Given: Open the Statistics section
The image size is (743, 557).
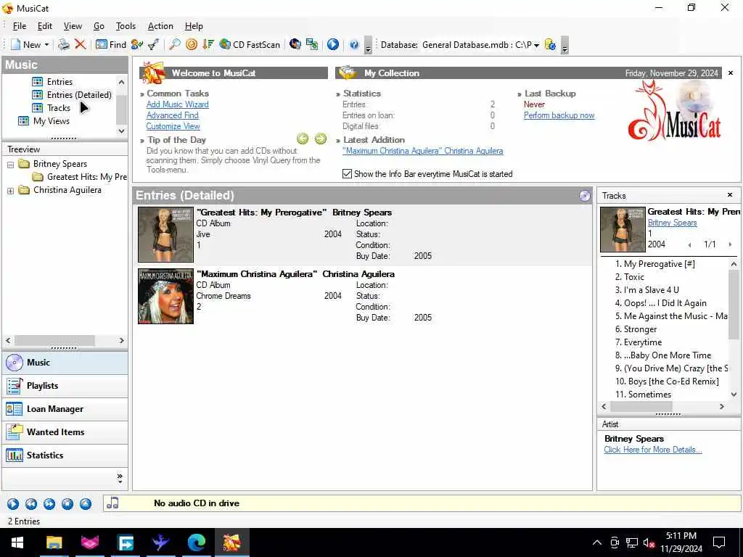Looking at the screenshot, I should click(x=65, y=455).
